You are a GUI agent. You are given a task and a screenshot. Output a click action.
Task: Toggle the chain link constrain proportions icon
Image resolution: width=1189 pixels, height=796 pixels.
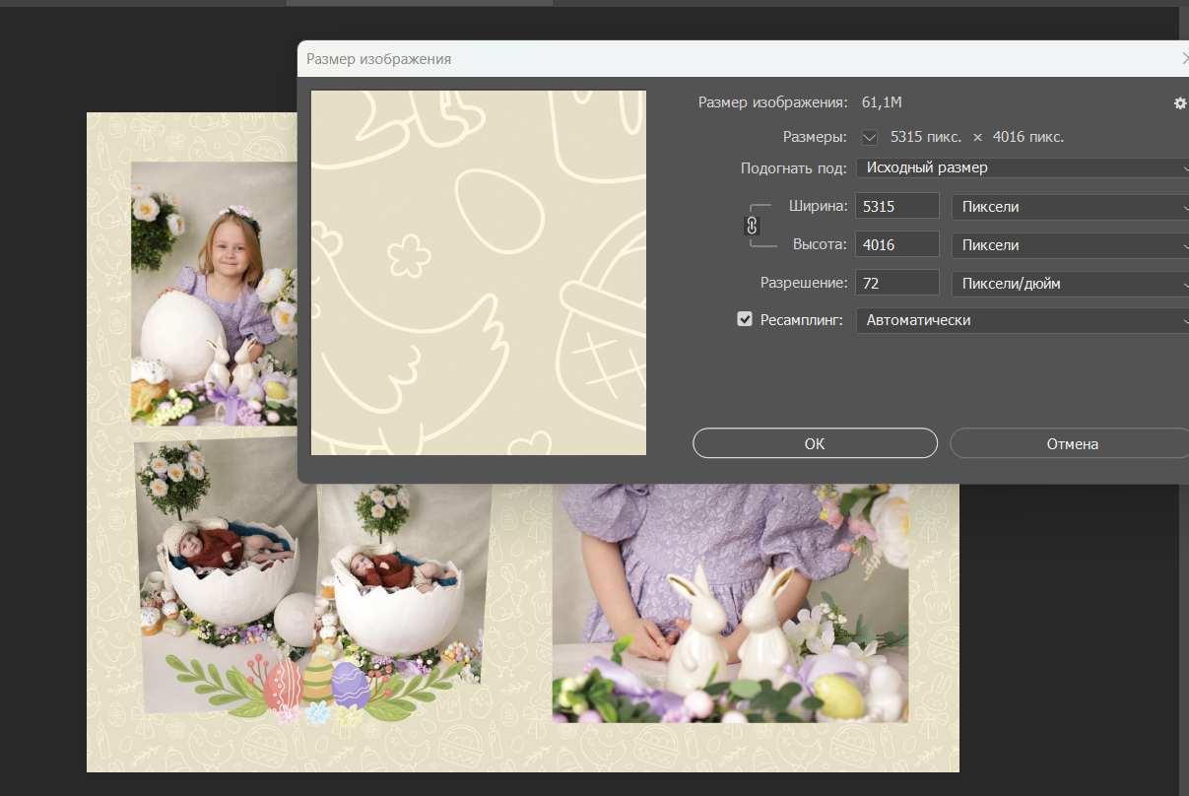click(752, 226)
